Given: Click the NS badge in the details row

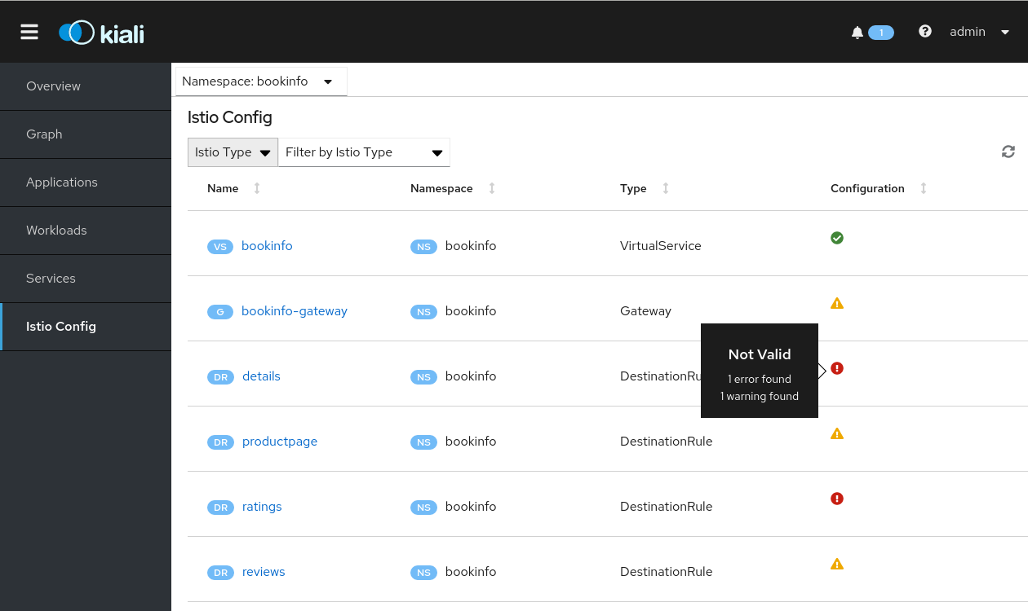Looking at the screenshot, I should point(423,377).
